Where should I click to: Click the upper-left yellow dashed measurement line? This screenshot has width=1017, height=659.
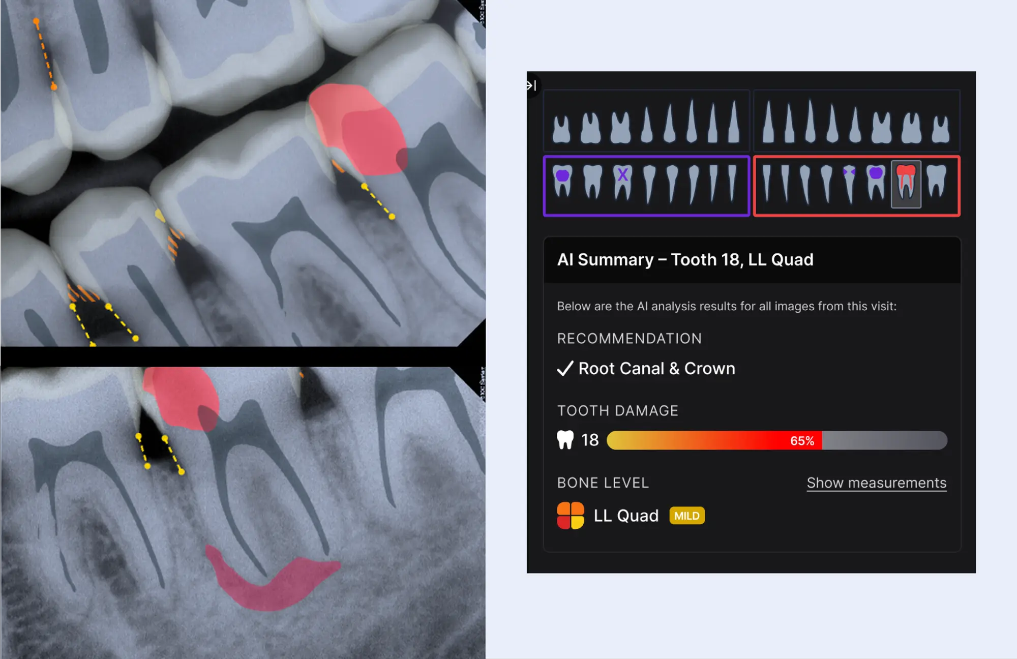pos(45,54)
